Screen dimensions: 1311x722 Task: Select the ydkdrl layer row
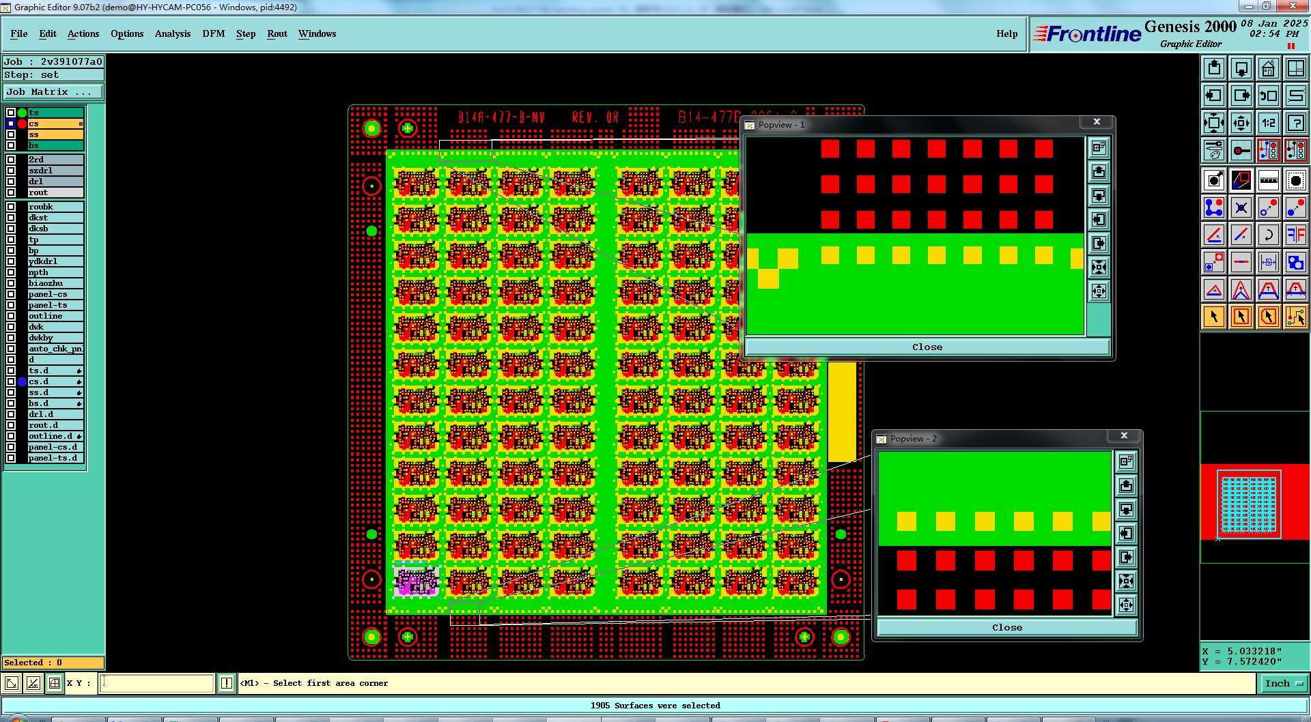click(55, 261)
